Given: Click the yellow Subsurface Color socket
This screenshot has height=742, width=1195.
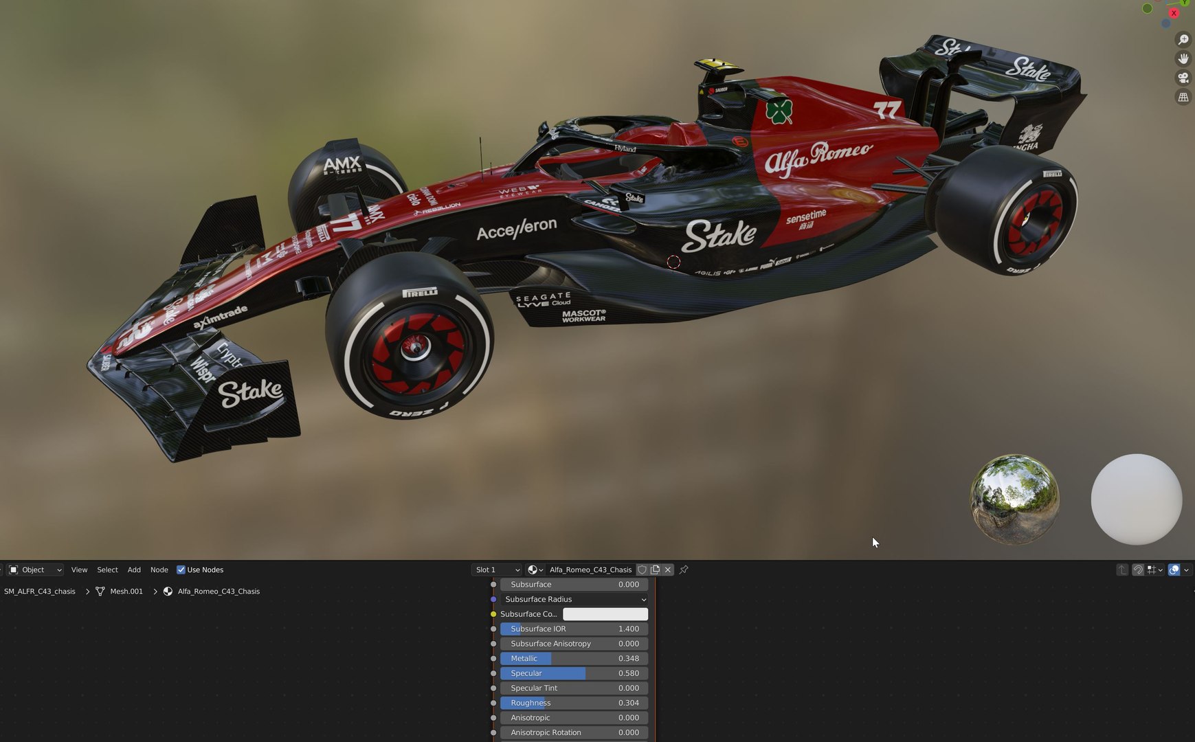Looking at the screenshot, I should pos(493,614).
